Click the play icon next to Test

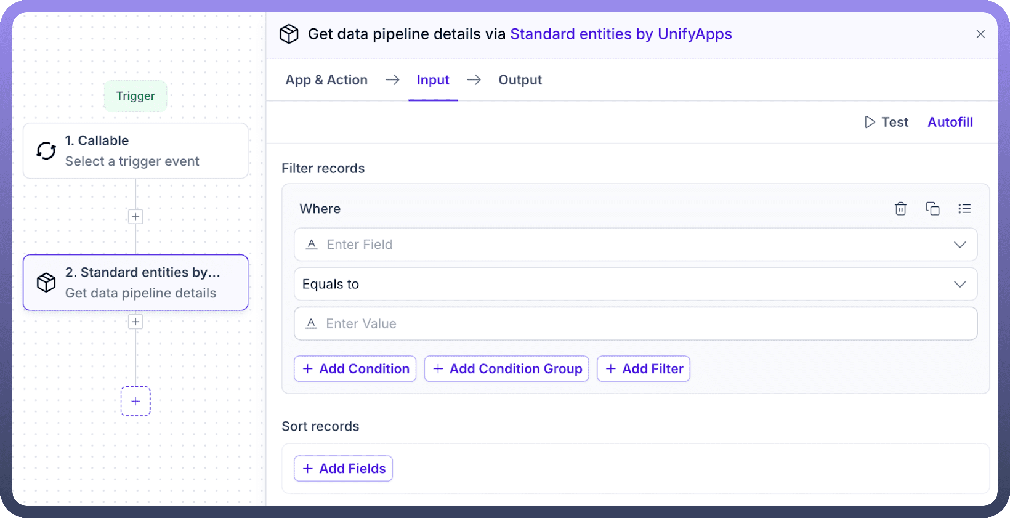pos(869,122)
